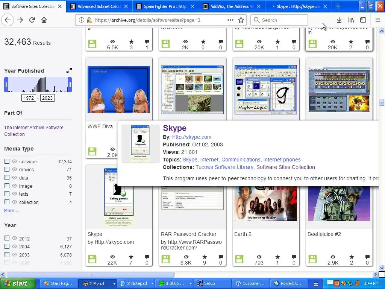This screenshot has height=289, width=385.
Task: Click the magnifier tray icon in taskbar
Action: click(x=358, y=283)
